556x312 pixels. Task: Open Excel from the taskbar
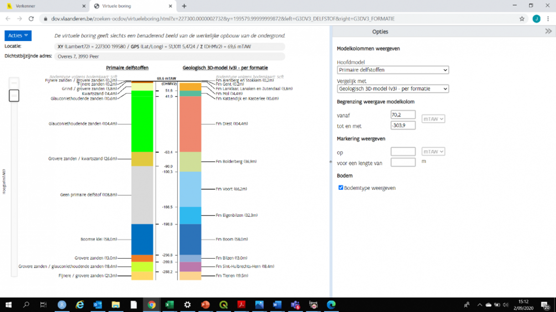pos(169,305)
